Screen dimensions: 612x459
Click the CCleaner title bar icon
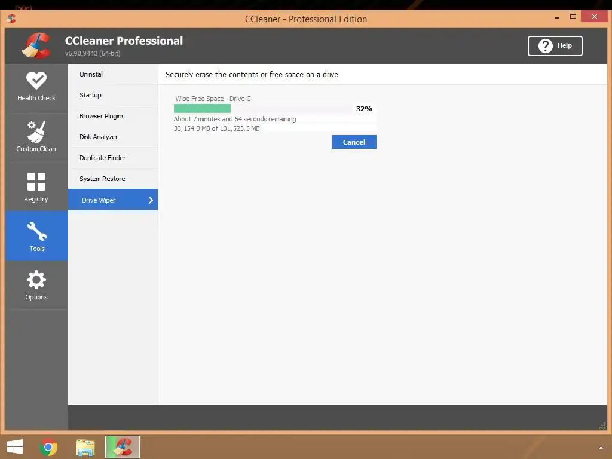[11, 19]
